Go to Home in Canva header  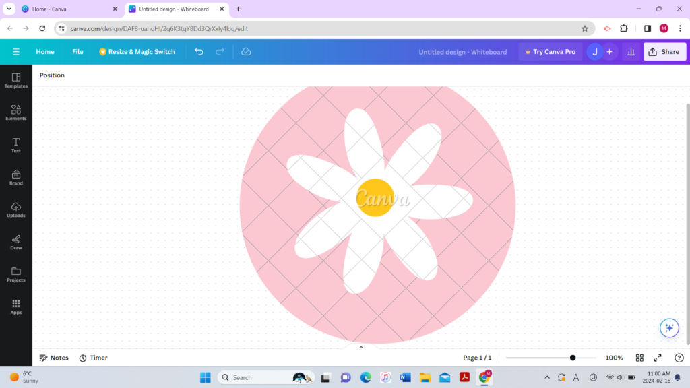45,52
